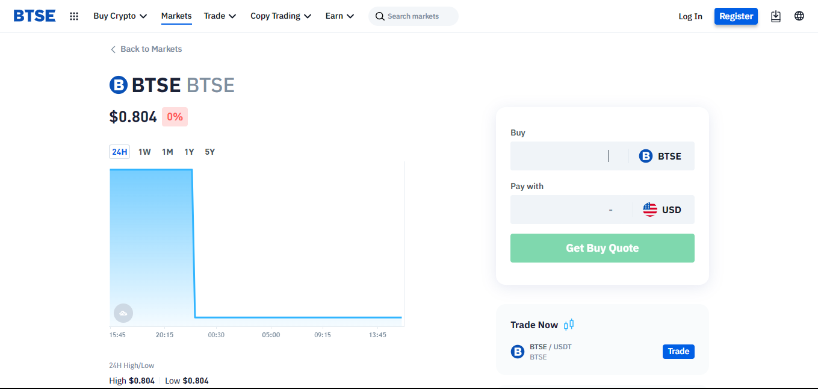Click the 13:45 chart time label
Screen dimensions: 818x389
click(377, 335)
